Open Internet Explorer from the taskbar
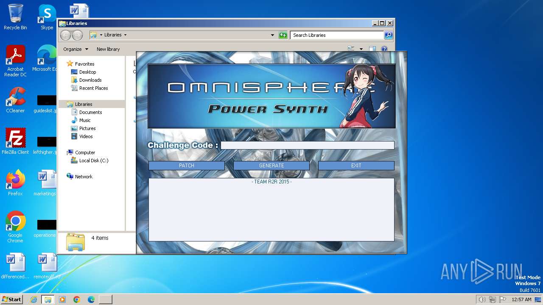The height and width of the screenshot is (305, 543). pos(34,299)
